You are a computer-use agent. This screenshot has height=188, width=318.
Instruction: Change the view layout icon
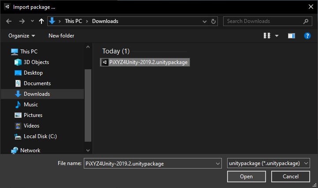pos(267,36)
